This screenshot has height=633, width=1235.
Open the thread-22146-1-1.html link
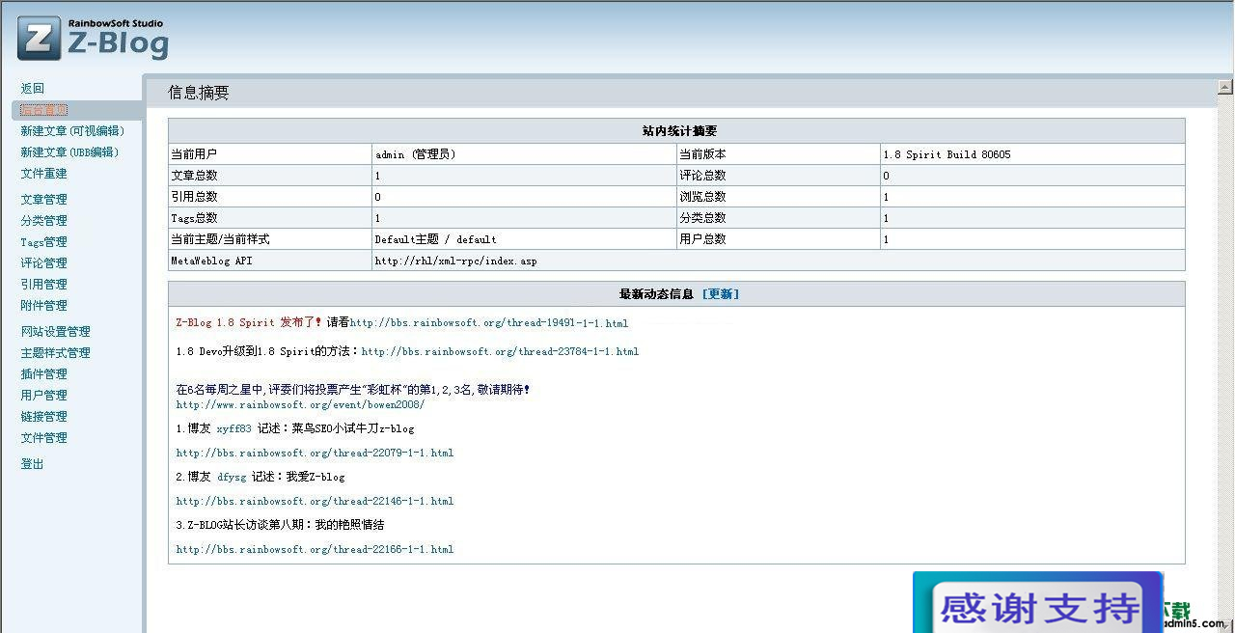315,501
